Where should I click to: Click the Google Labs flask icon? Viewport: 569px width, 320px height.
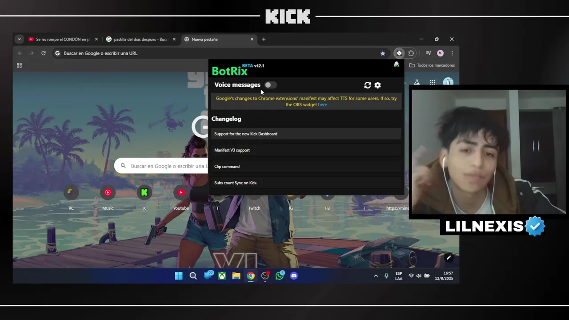tap(417, 82)
